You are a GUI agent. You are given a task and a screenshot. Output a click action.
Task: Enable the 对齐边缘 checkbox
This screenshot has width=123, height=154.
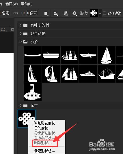(x=104, y=13)
